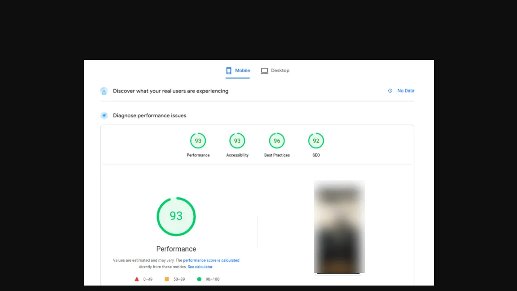Click the 'Accessibility' label

click(x=237, y=155)
